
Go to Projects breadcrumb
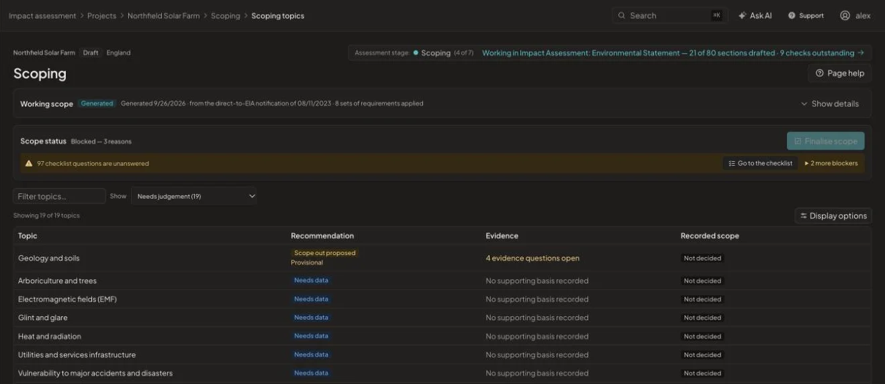101,15
